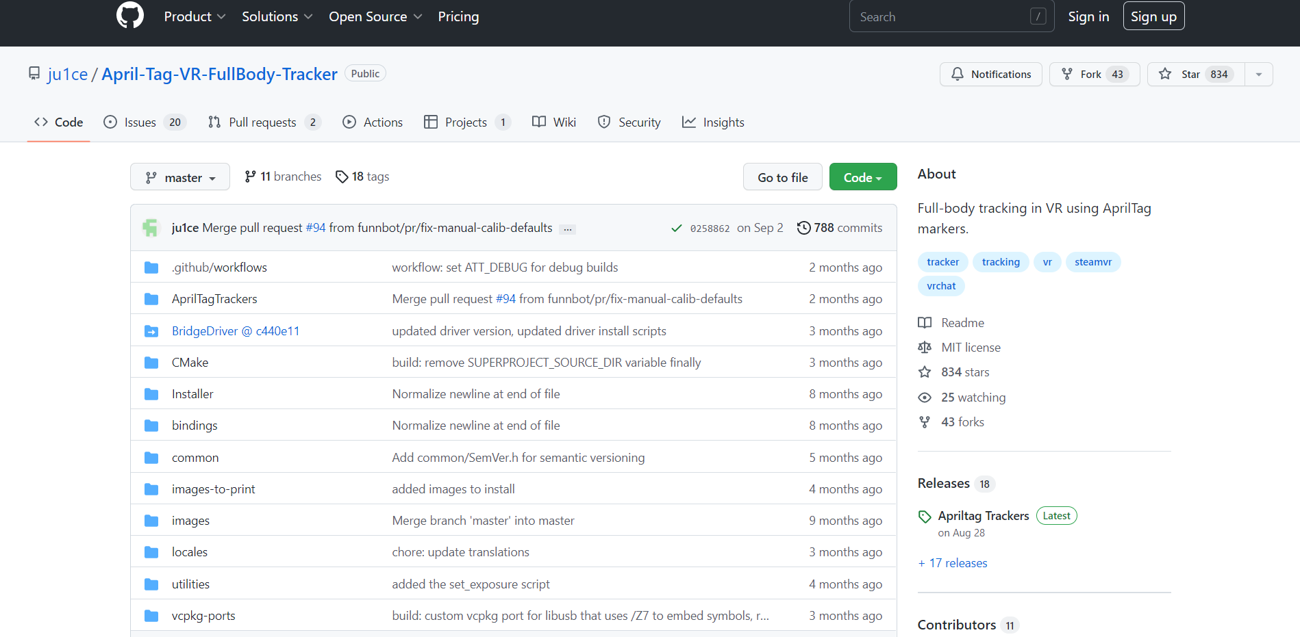
Task: Open the Product menu in header
Action: (x=195, y=16)
